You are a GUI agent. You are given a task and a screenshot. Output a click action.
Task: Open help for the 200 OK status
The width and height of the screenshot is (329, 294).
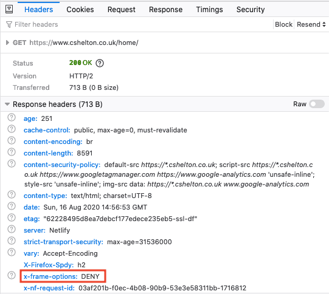100,63
